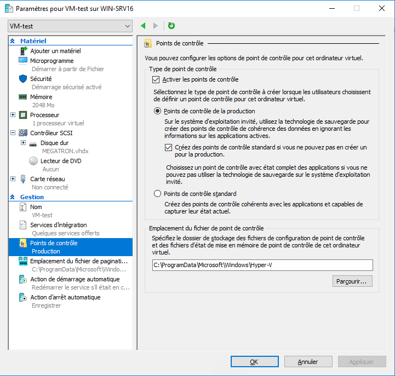
Task: Click the forward navigation arrow
Action: (x=156, y=26)
